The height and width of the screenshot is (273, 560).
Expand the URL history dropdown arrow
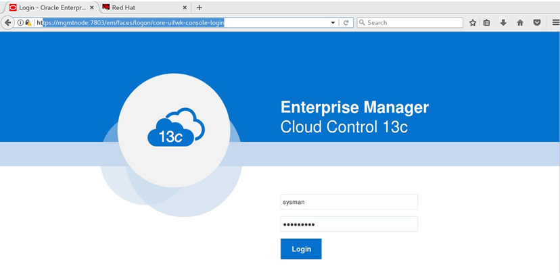tap(333, 22)
